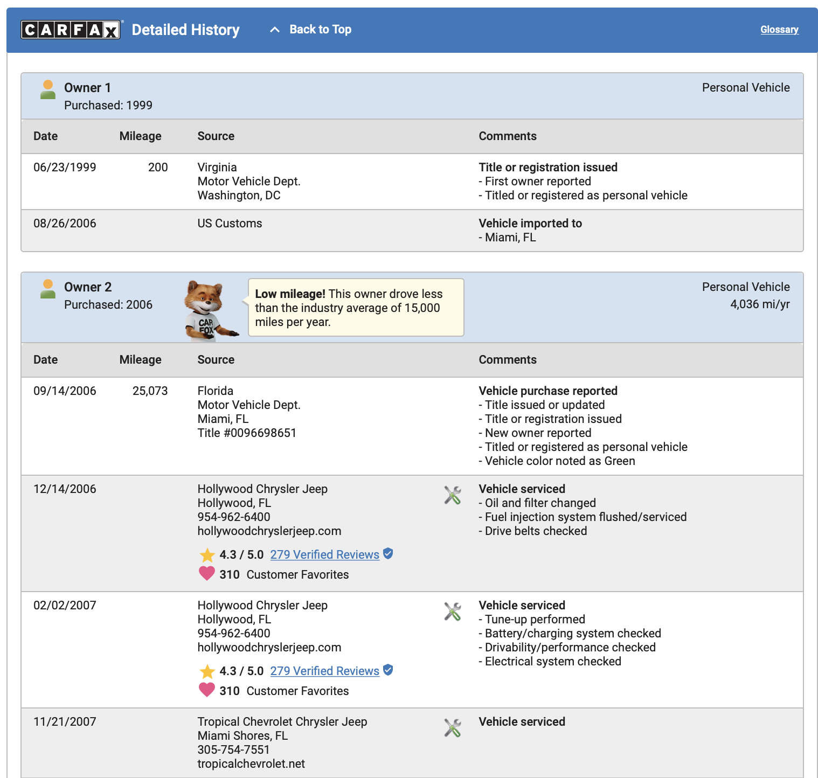
Task: Click the Back to Top chevron arrow
Action: (x=275, y=30)
